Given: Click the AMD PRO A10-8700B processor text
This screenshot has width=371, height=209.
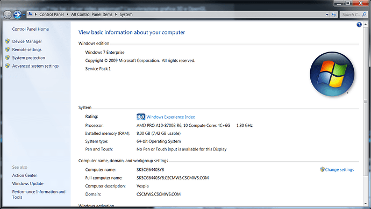Looking at the screenshot, I should point(183,126).
